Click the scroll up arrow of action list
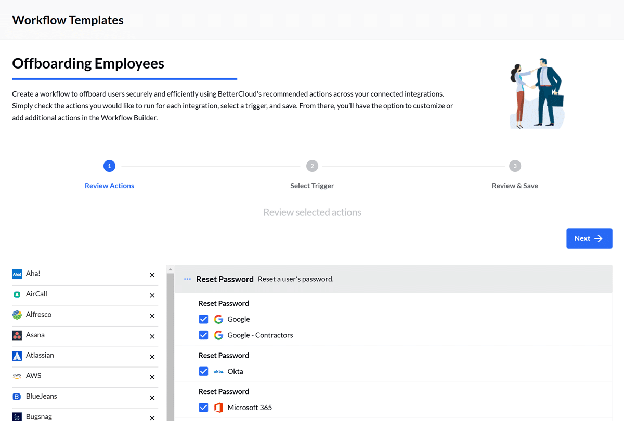 click(x=170, y=270)
